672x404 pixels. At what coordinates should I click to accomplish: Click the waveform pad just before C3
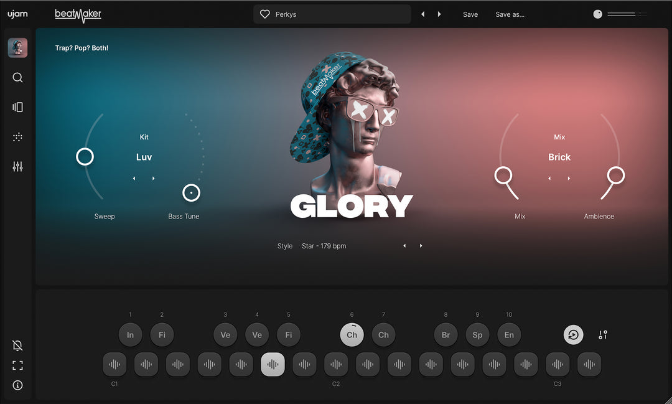coord(526,365)
